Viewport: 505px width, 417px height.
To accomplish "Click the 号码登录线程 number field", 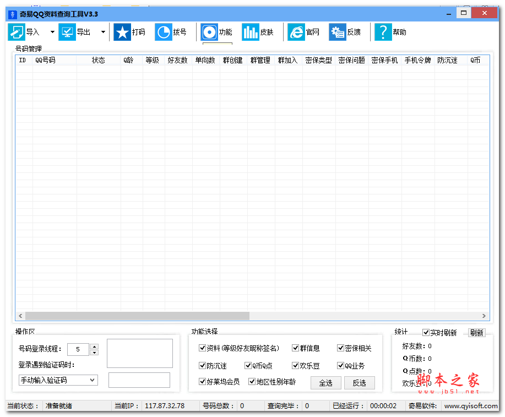I will point(79,349).
